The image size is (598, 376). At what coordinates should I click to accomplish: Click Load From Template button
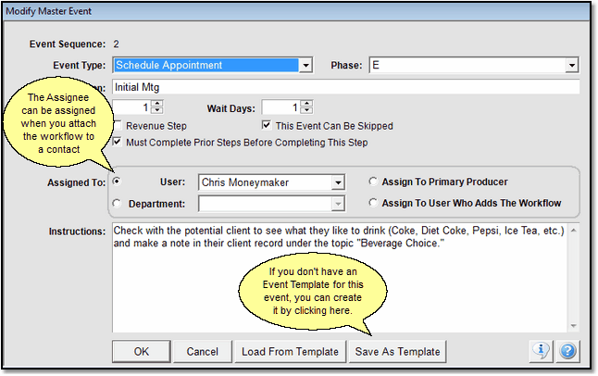point(289,352)
